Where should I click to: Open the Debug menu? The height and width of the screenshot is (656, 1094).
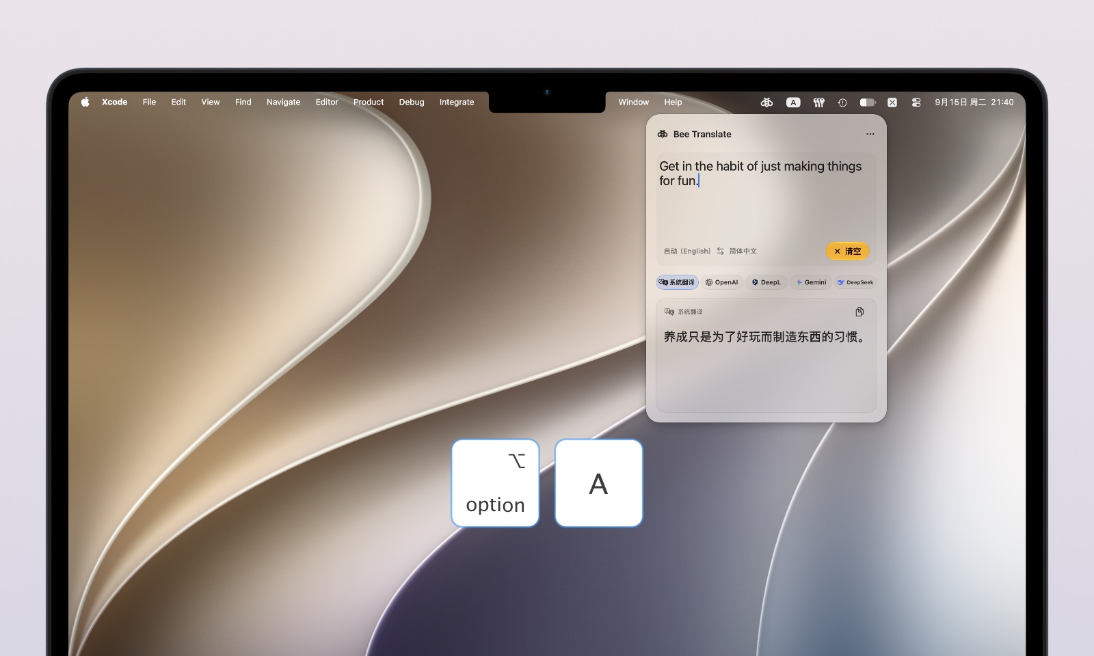coord(412,102)
